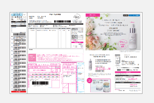This screenshot has height=103, width=154.
Task: Click the pink label block of the notice box
Action: click(x=32, y=58)
